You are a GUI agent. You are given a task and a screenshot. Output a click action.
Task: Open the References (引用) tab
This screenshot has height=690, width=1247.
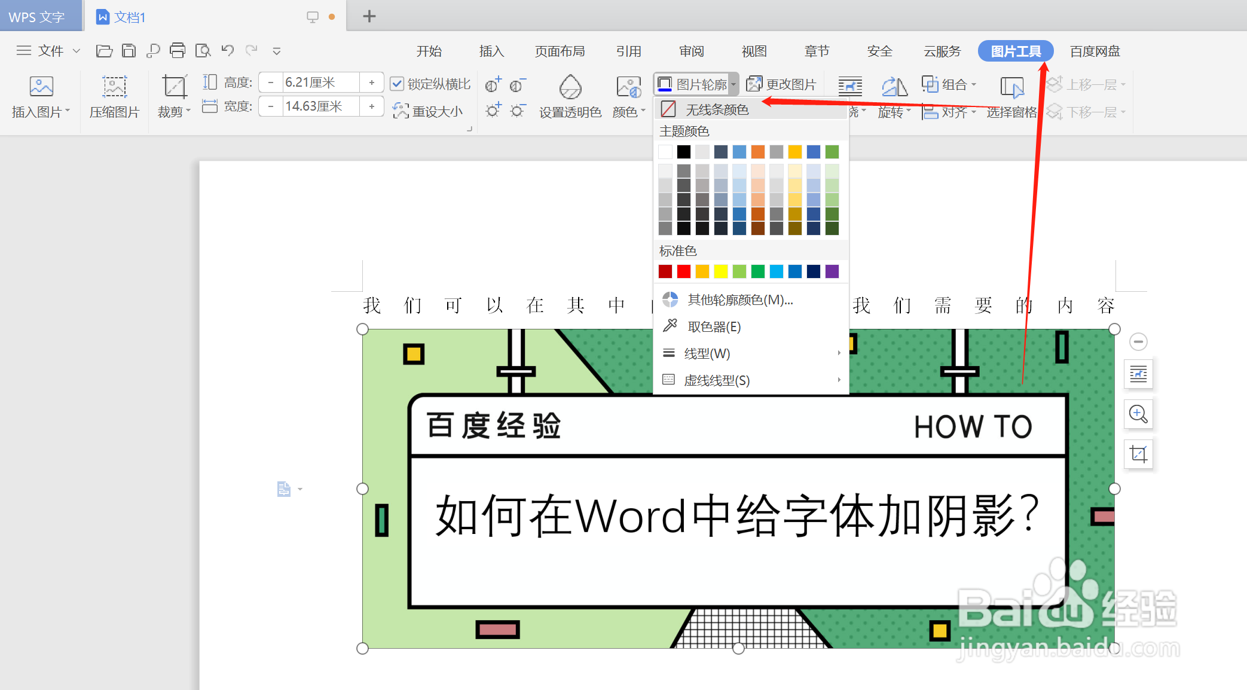pos(629,51)
